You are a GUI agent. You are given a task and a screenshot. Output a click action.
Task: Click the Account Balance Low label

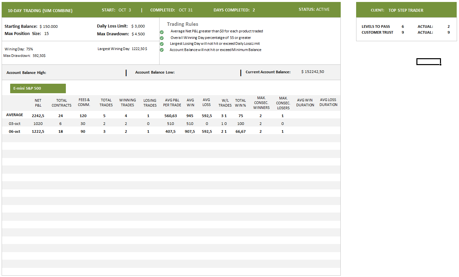[155, 72]
